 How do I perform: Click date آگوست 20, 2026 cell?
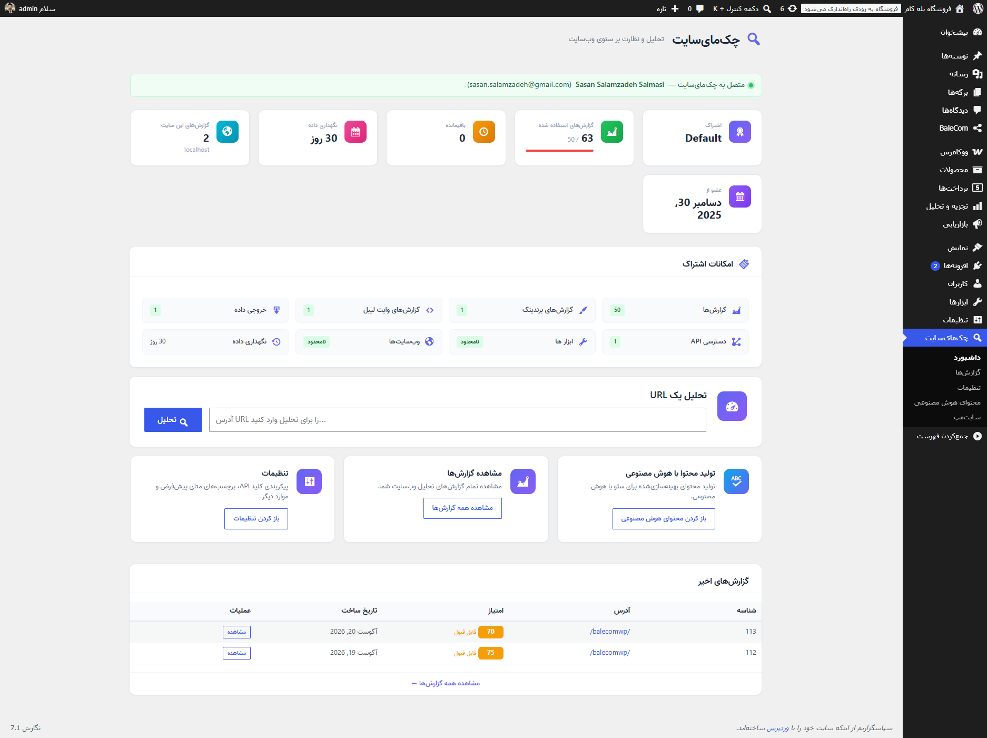(x=354, y=632)
